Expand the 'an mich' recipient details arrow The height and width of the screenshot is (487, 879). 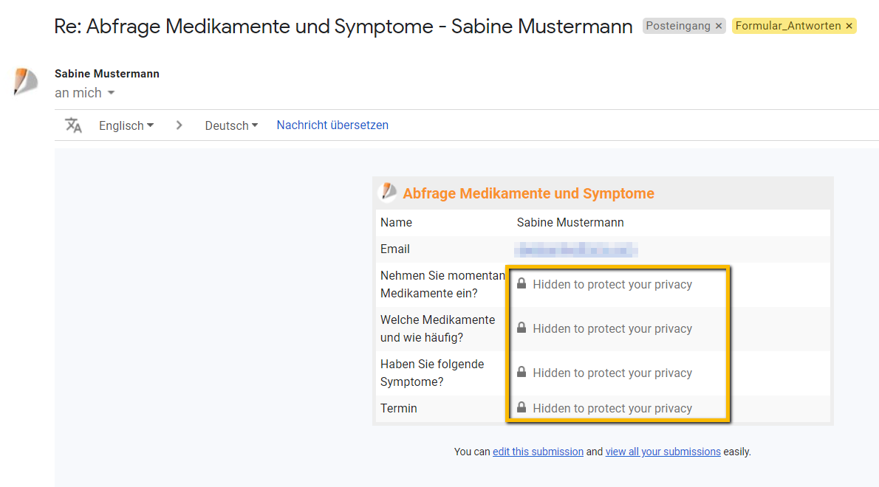point(111,93)
